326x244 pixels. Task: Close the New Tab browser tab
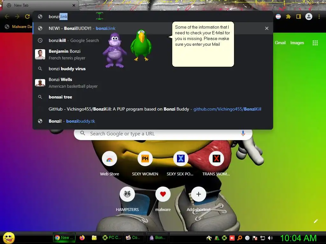[74, 5]
